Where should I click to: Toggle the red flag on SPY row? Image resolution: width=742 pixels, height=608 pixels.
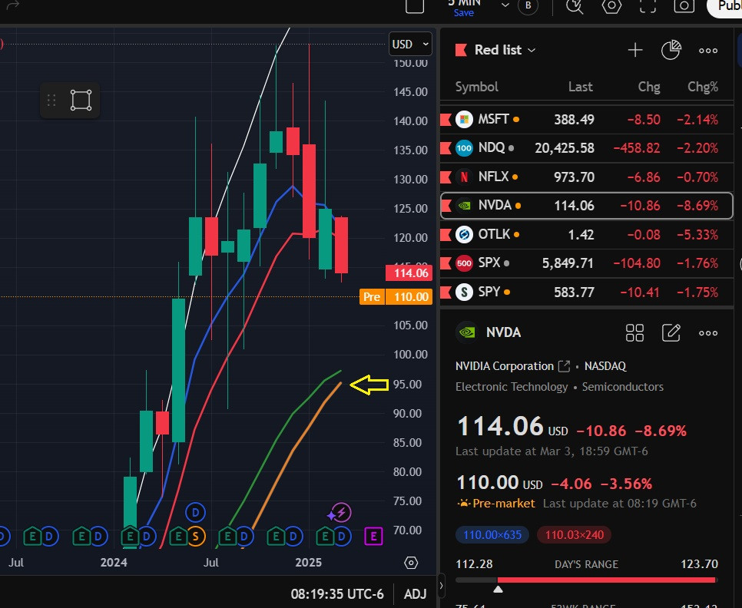coord(446,292)
